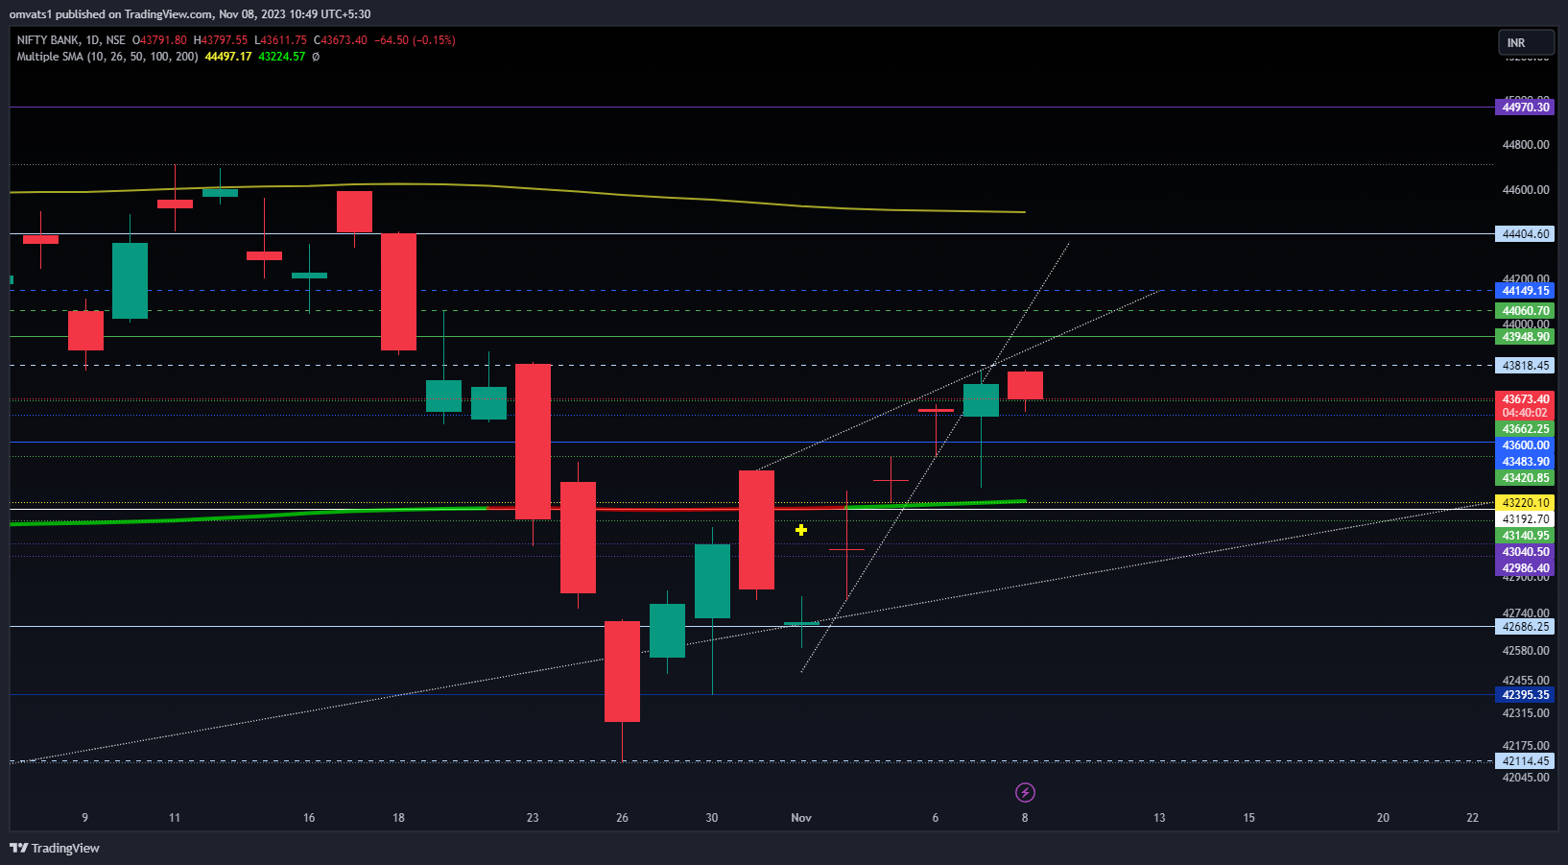Click the countdown timer 04:40:02
This screenshot has width=1568, height=865.
(x=1525, y=413)
